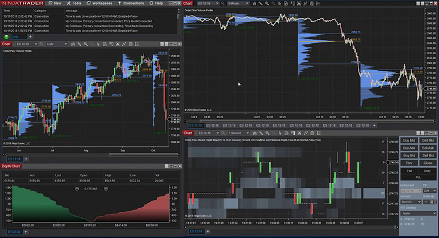Image resolution: width=439 pixels, height=238 pixels.
Task: Select drawing pencil on 5 Minute chart
Action: click(x=261, y=3)
